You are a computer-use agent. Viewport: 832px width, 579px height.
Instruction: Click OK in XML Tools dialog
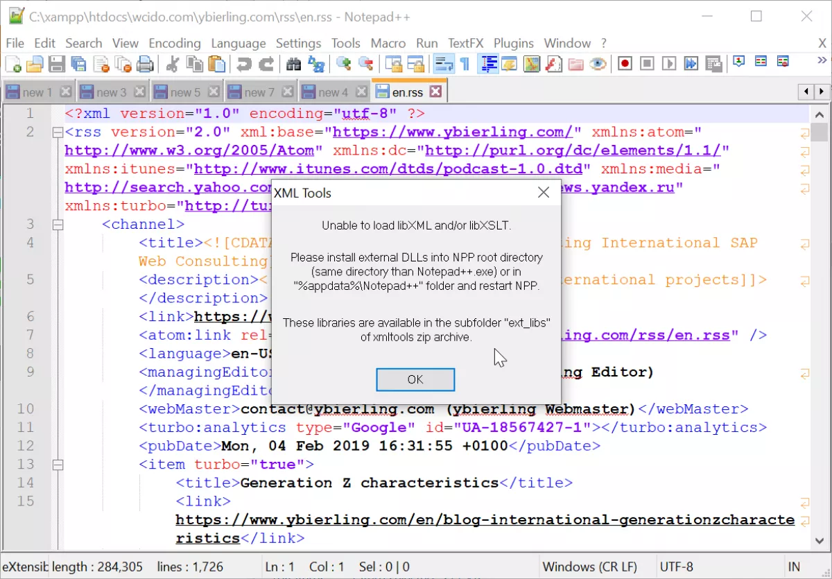click(x=415, y=379)
